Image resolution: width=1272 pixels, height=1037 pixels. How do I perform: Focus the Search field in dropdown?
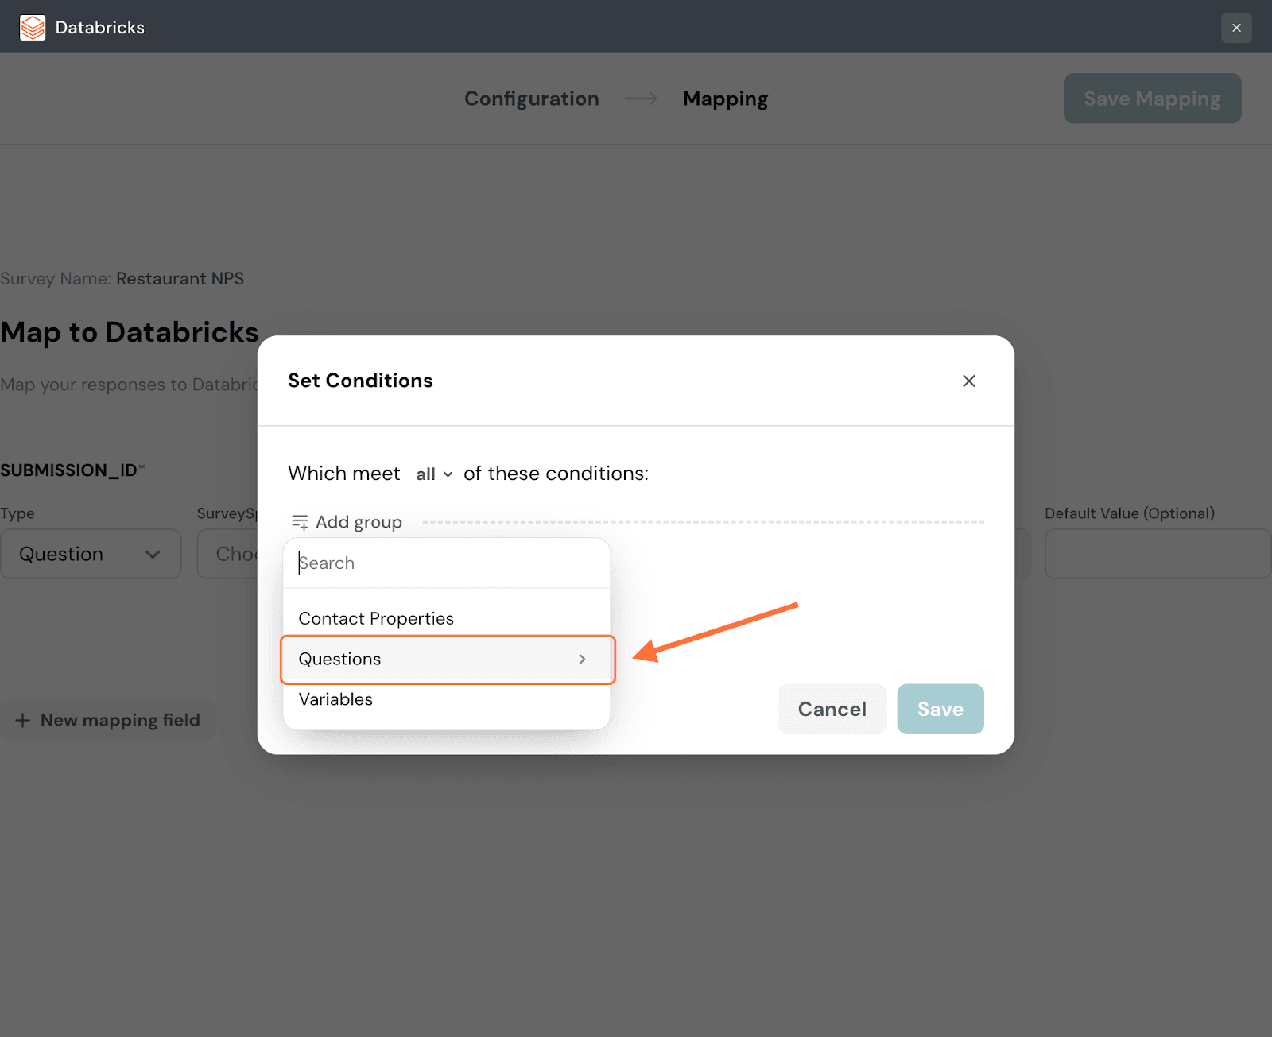[445, 563]
